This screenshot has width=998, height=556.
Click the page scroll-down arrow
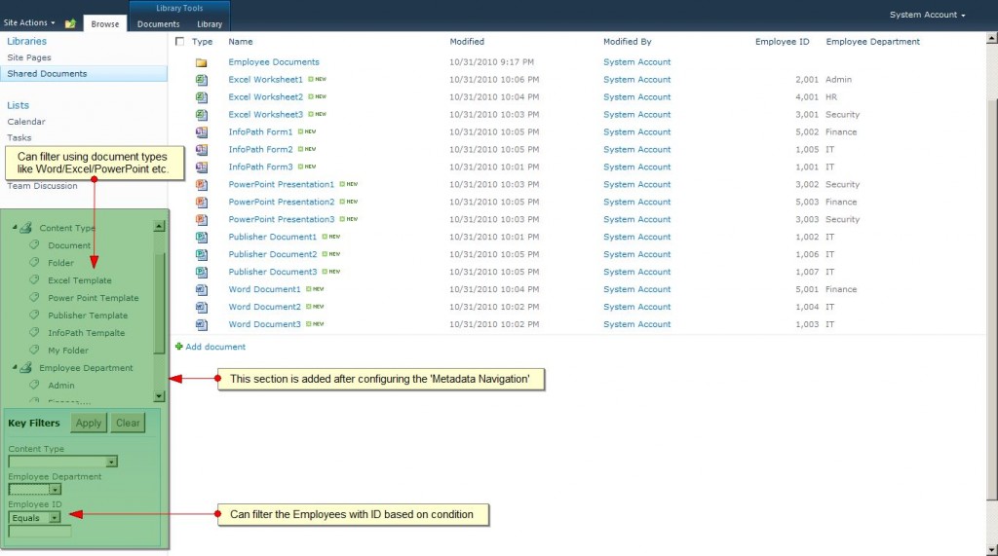[x=991, y=549]
